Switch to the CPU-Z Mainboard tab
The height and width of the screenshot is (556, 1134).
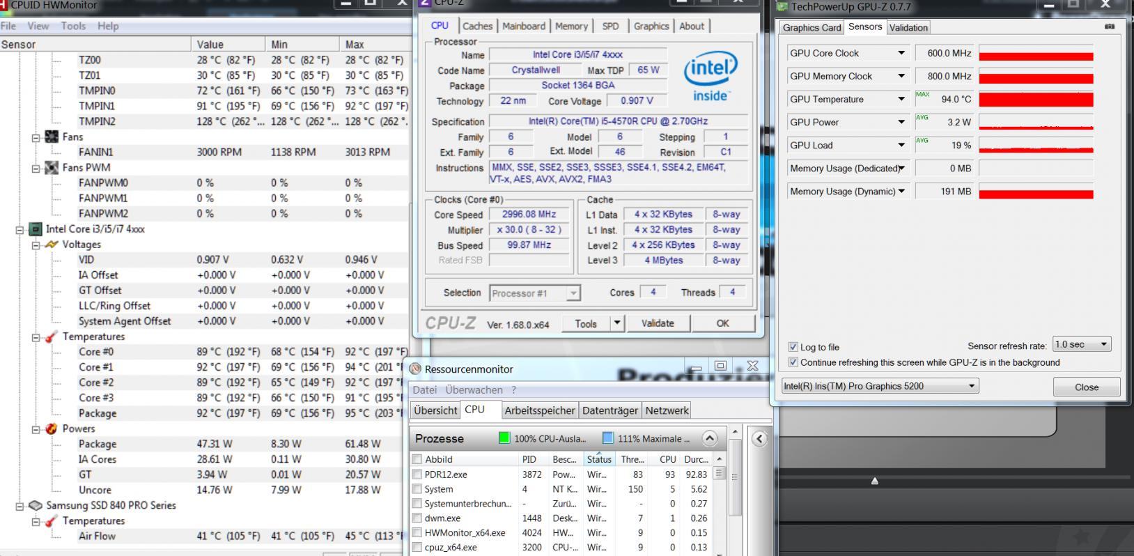[524, 26]
